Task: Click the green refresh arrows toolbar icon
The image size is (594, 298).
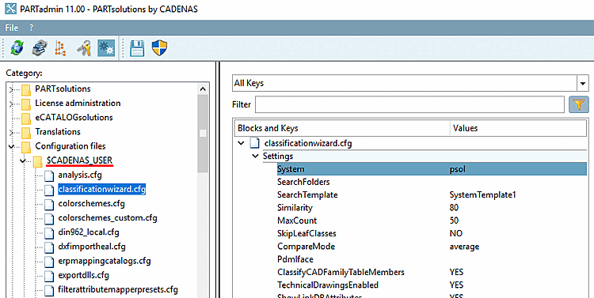Action: (x=17, y=48)
